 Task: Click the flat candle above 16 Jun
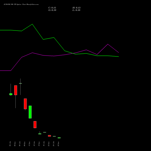45,132
